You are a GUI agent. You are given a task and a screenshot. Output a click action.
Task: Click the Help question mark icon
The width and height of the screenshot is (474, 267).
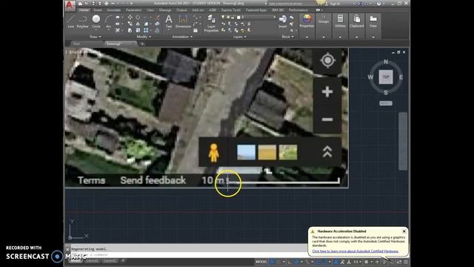pyautogui.click(x=378, y=4)
